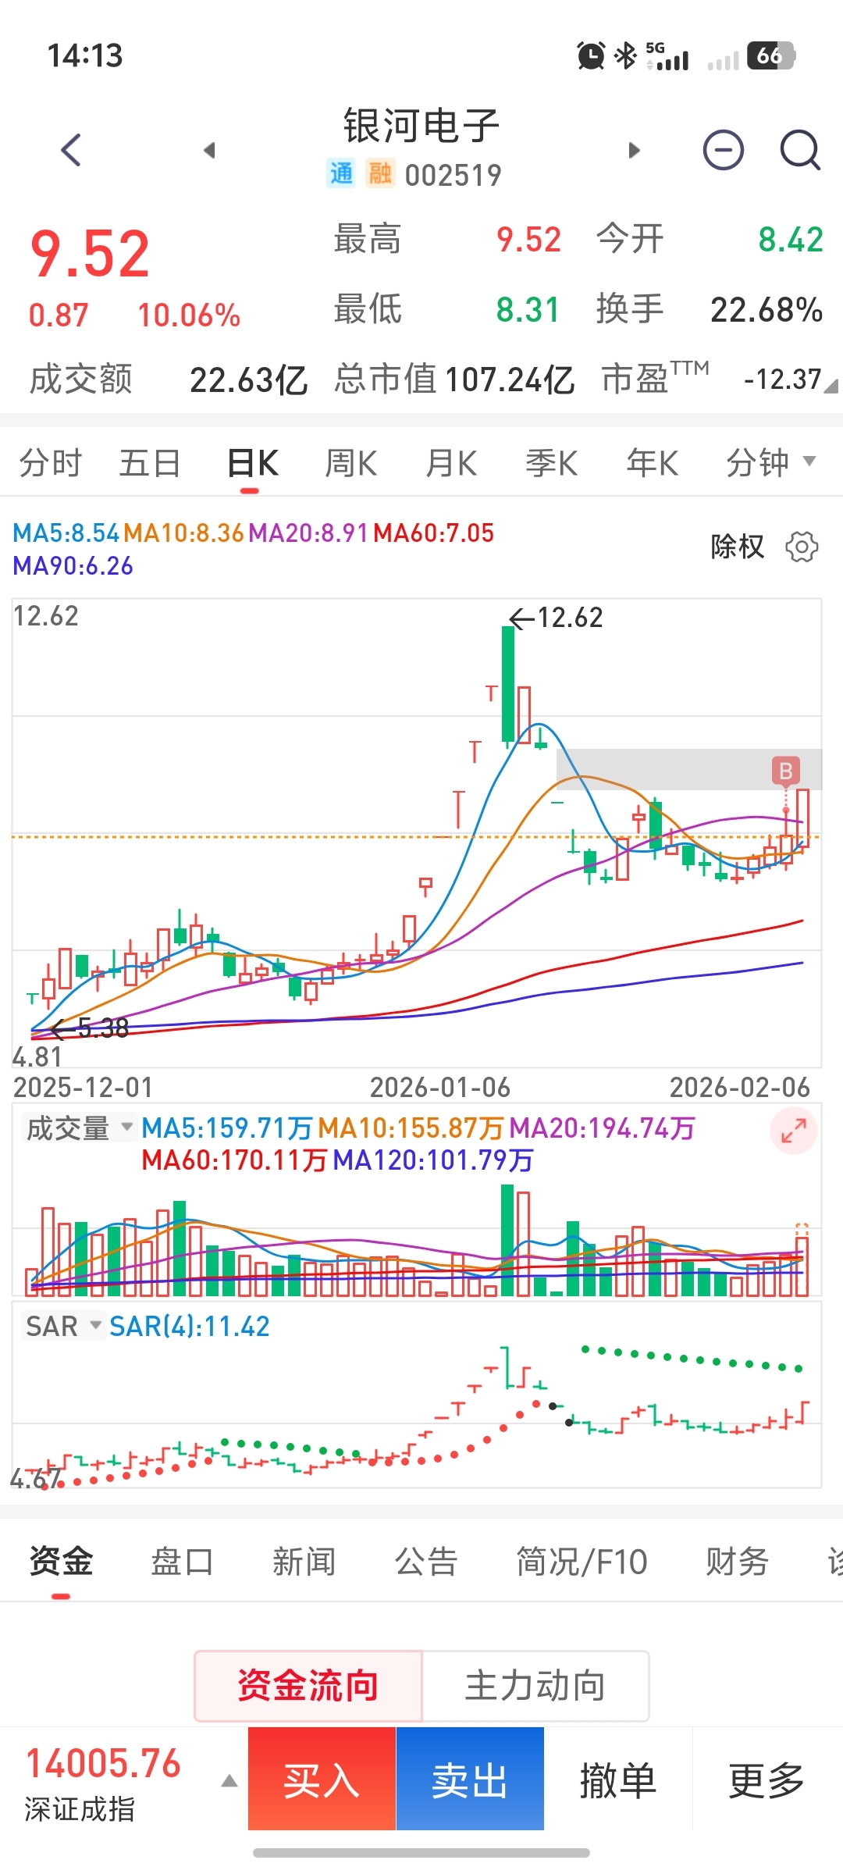Remove stock from watchlist with minus-circle icon
The height and width of the screenshot is (1874, 843).
pos(724,150)
